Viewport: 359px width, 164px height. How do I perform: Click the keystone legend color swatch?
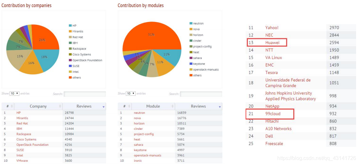191,64
